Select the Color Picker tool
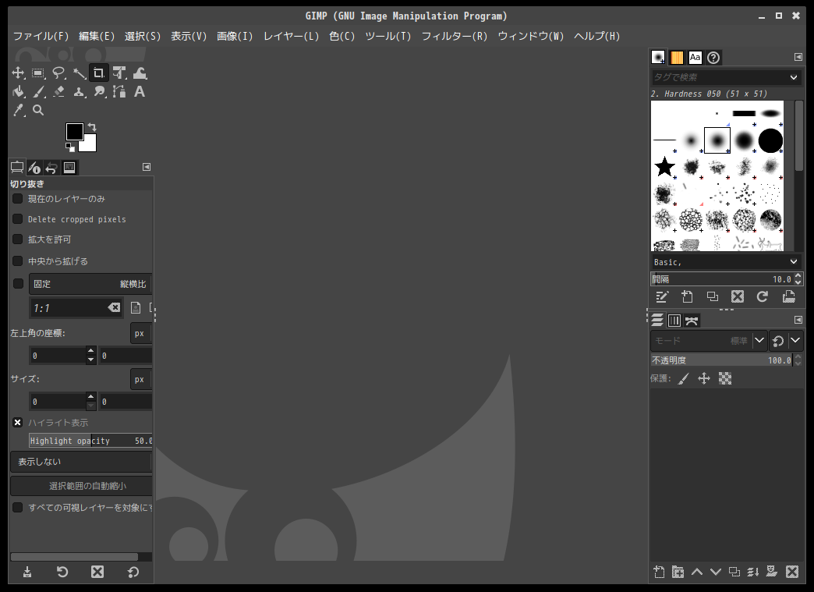Viewport: 814px width, 592px height. click(18, 110)
